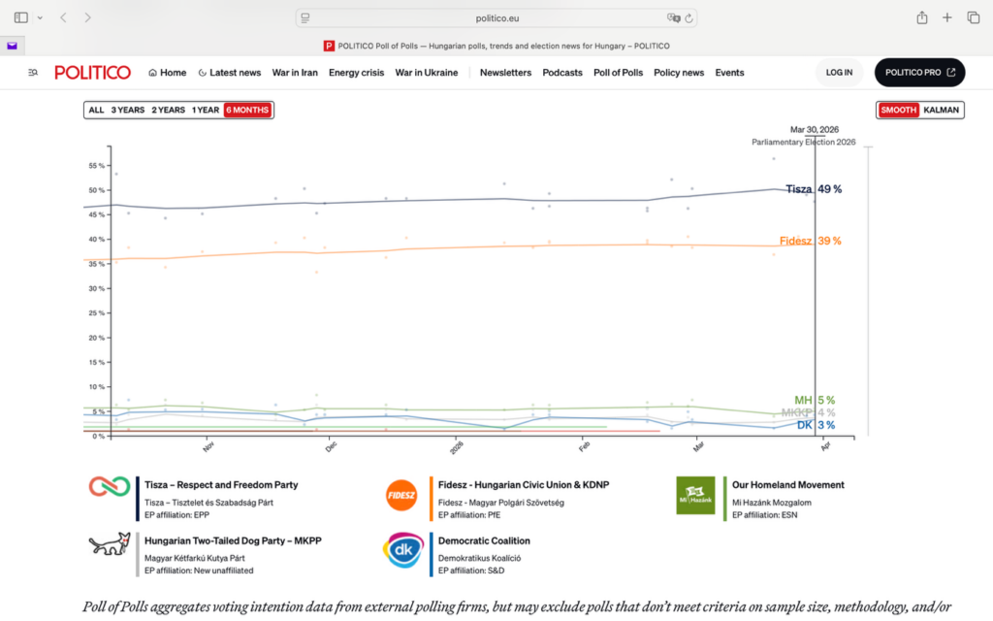
Task: Click the Fidesz orange logo in legend
Action: point(401,495)
